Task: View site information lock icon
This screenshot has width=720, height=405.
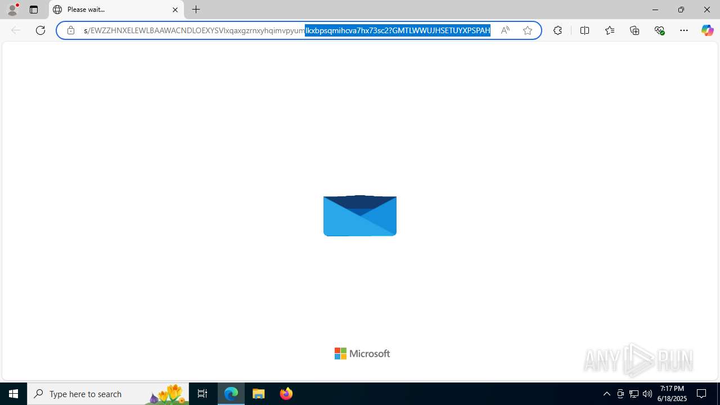Action: click(71, 30)
